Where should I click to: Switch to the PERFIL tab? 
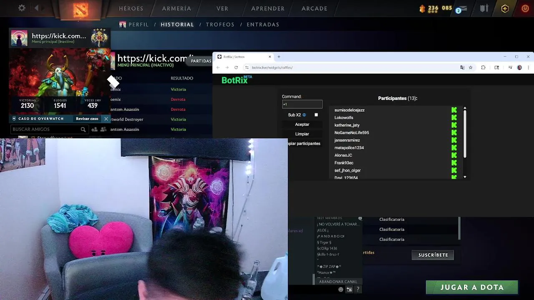click(139, 25)
